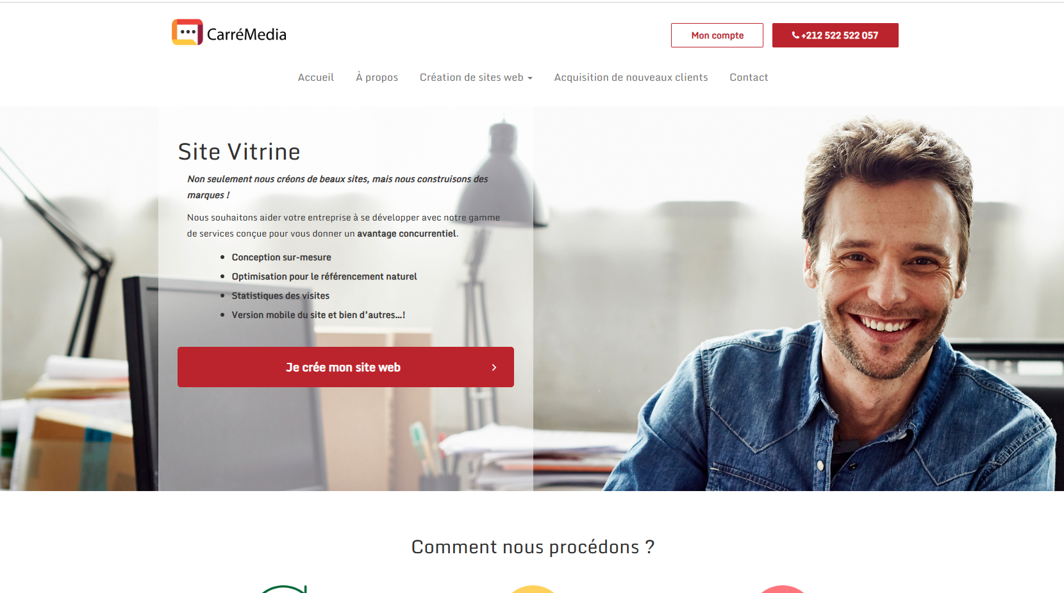Click the Site Vitrine heading
This screenshot has width=1064, height=593.
(239, 152)
